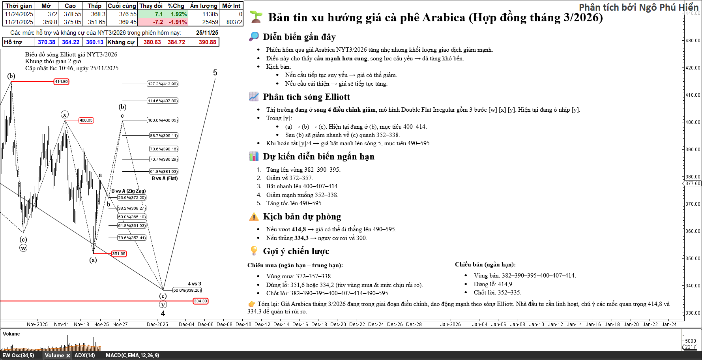The image size is (702, 360).
Task: Click the seedling icon beside the title
Action: coord(256,17)
